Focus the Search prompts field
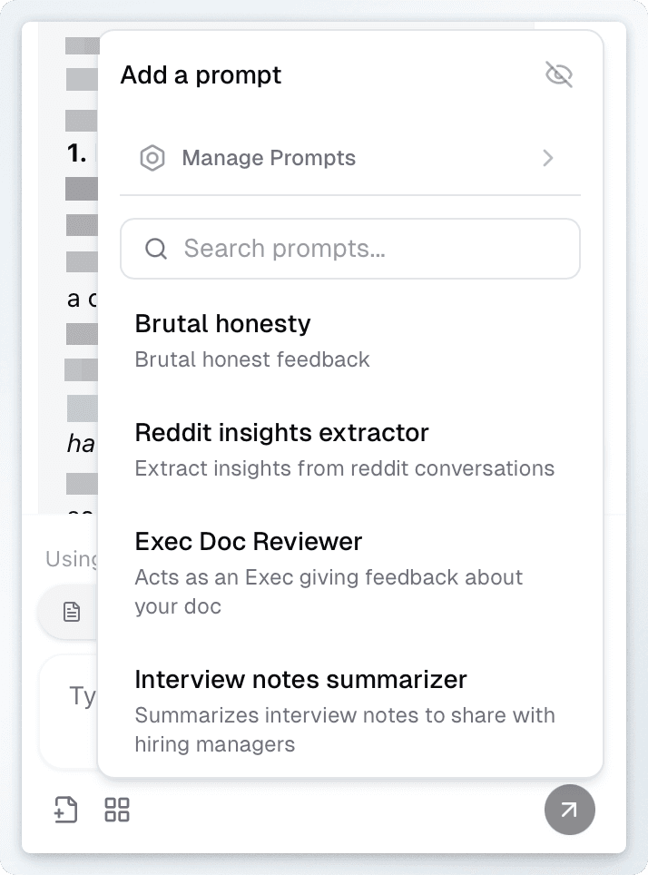The image size is (648, 875). pos(350,249)
